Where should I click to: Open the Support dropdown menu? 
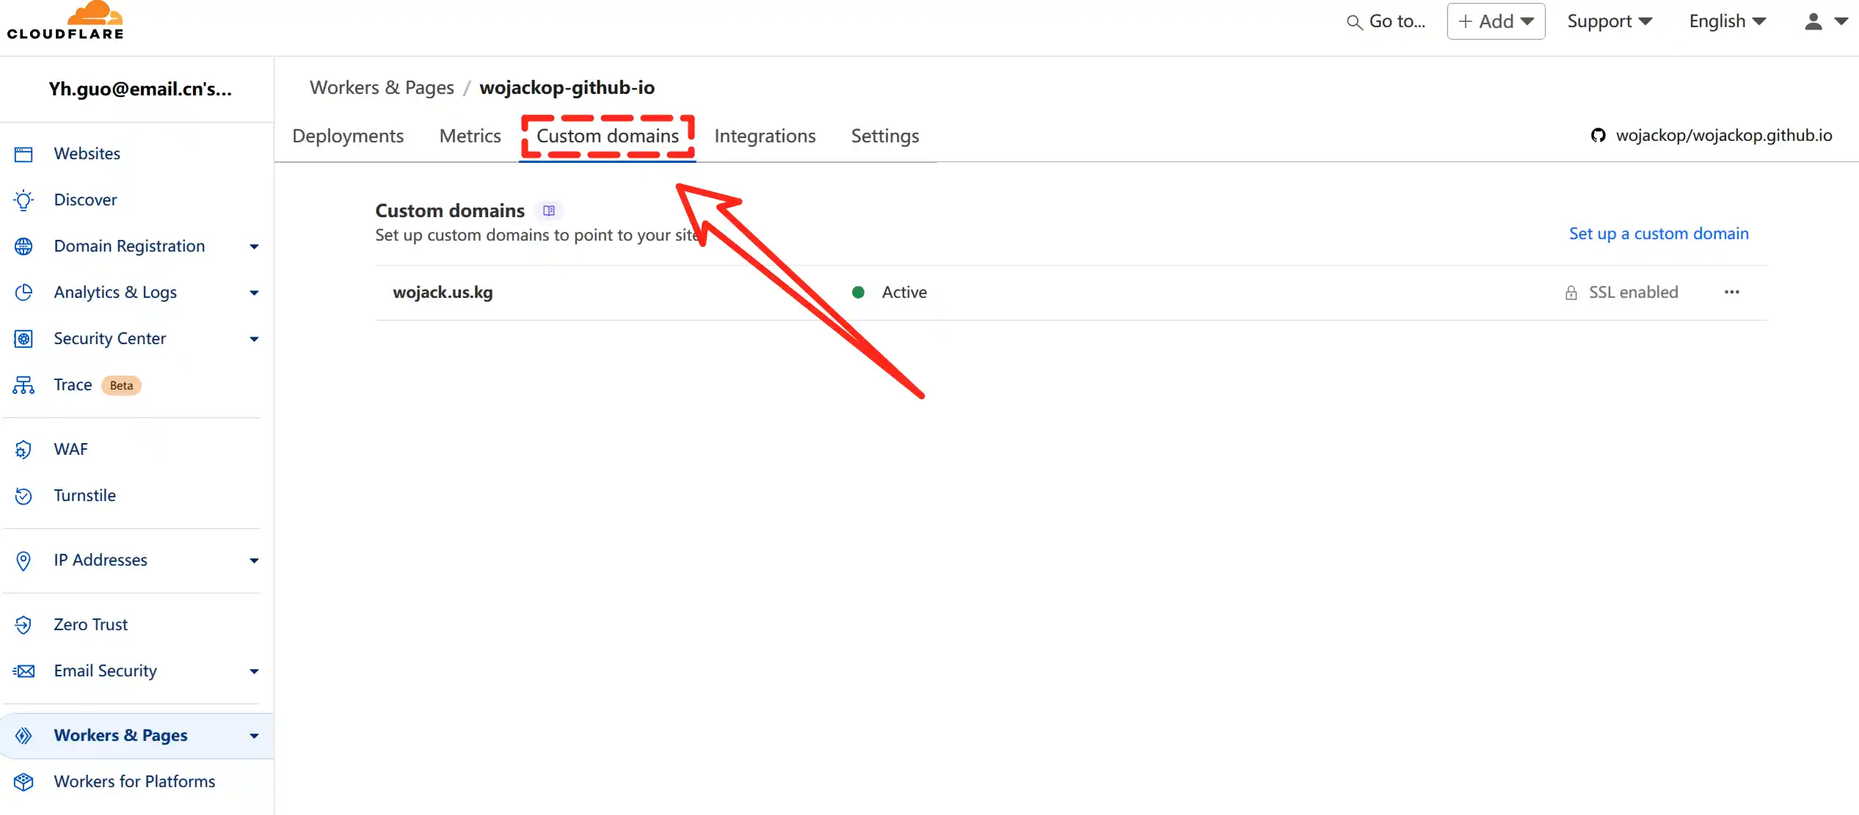click(1609, 21)
